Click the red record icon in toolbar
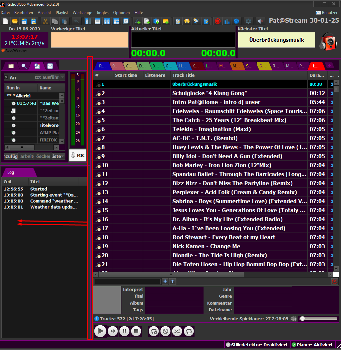The height and width of the screenshot is (350, 341). [x=218, y=21]
